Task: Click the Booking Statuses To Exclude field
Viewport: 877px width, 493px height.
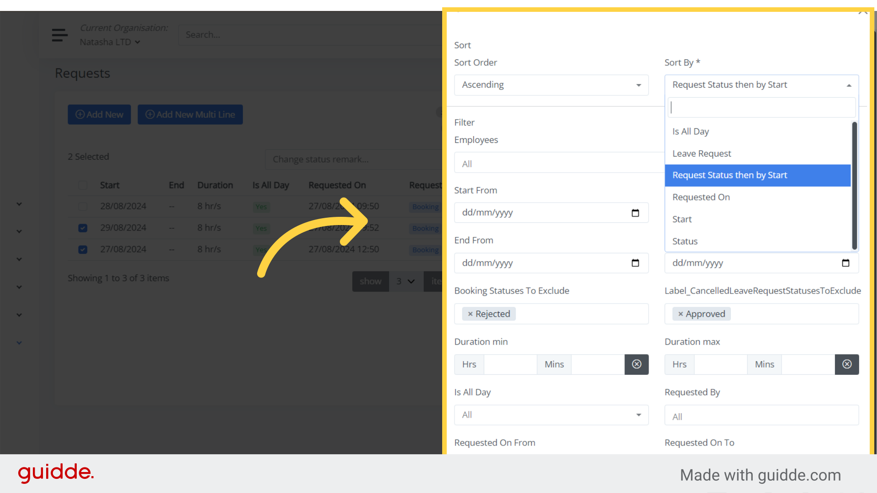Action: (551, 314)
